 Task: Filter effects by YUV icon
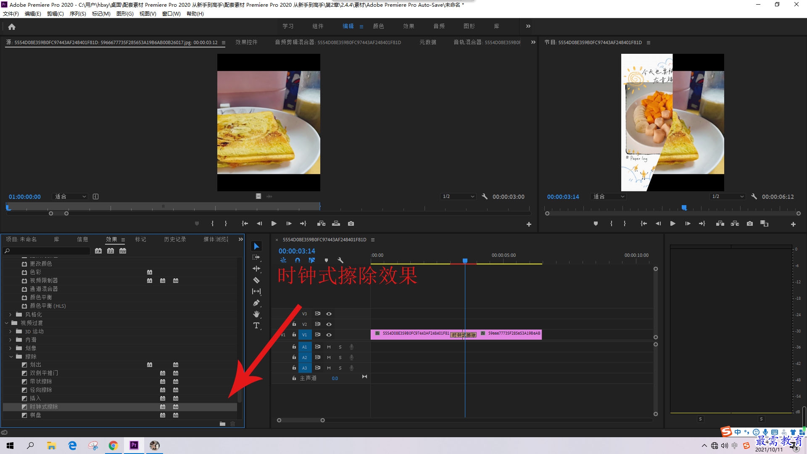[x=123, y=251]
